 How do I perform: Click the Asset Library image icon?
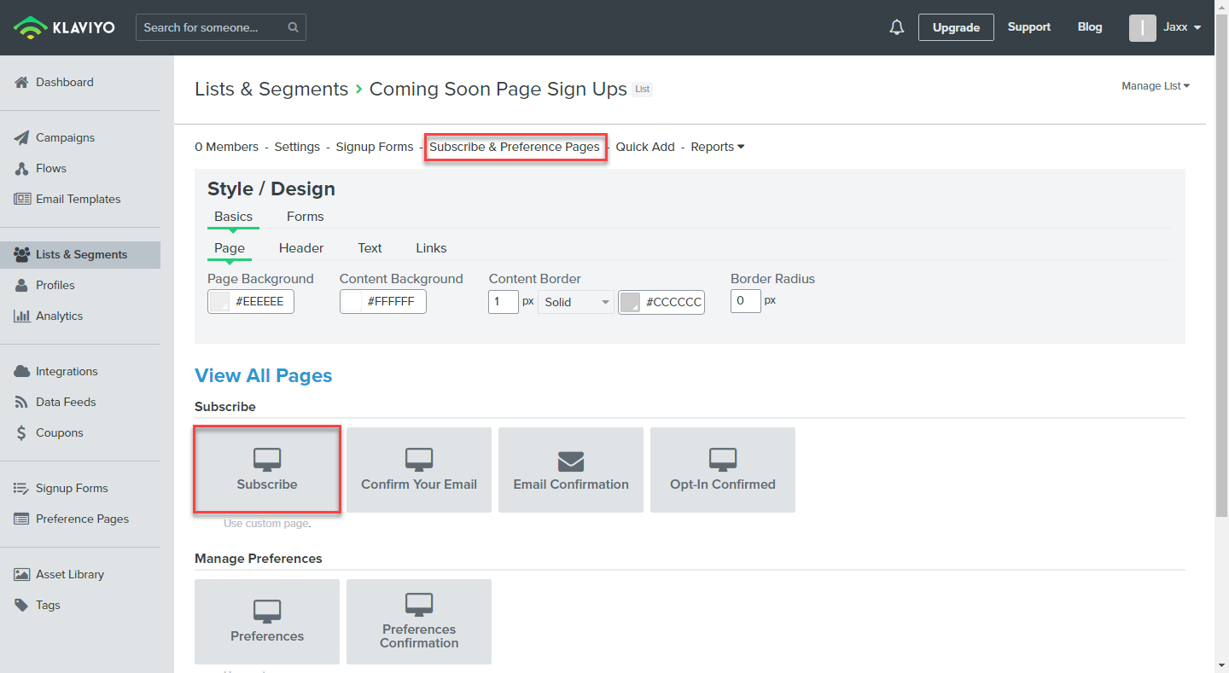[22, 574]
